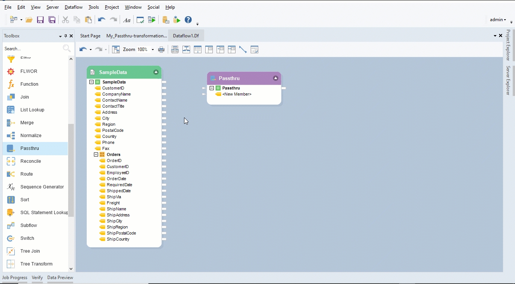Click the Sort transformation icon
Viewport: 515px width, 284px height.
click(x=11, y=200)
